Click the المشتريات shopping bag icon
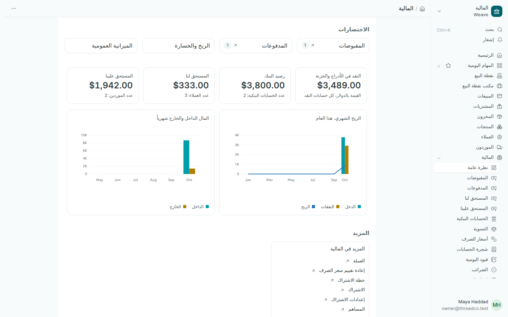The height and width of the screenshot is (317, 508). click(x=500, y=106)
